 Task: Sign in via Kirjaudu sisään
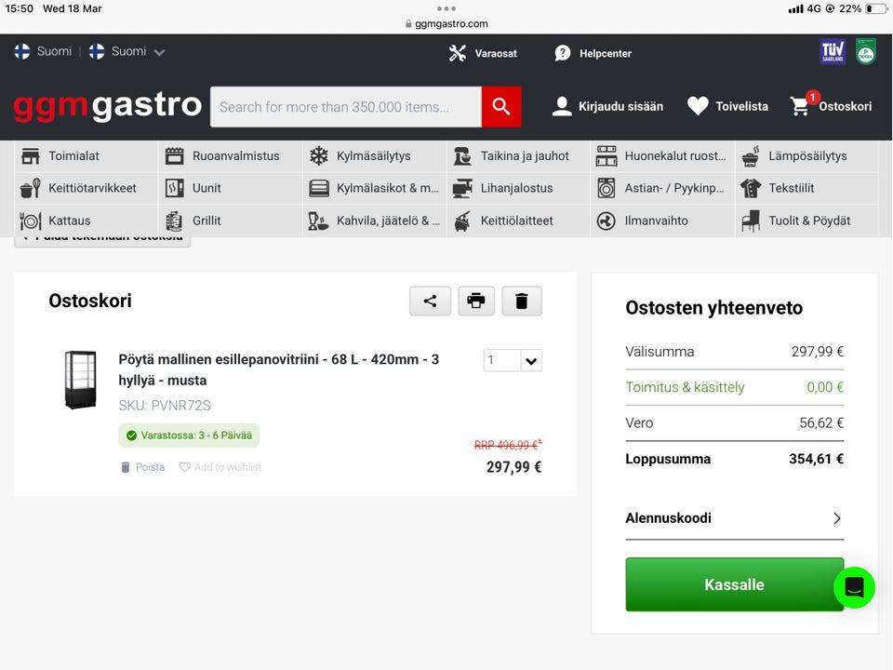coord(607,106)
